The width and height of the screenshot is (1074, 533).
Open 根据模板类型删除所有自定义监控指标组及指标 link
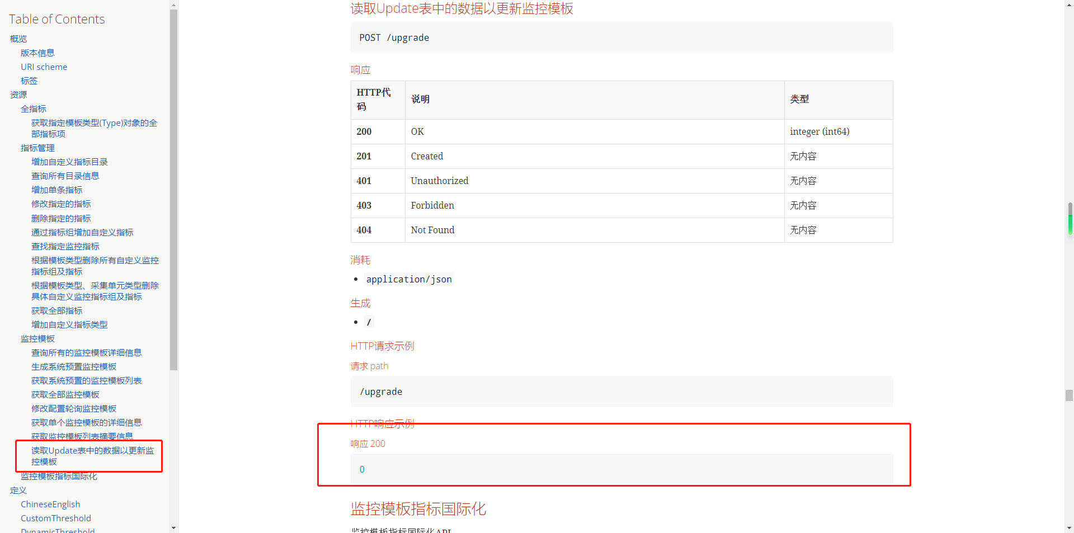[x=95, y=266]
